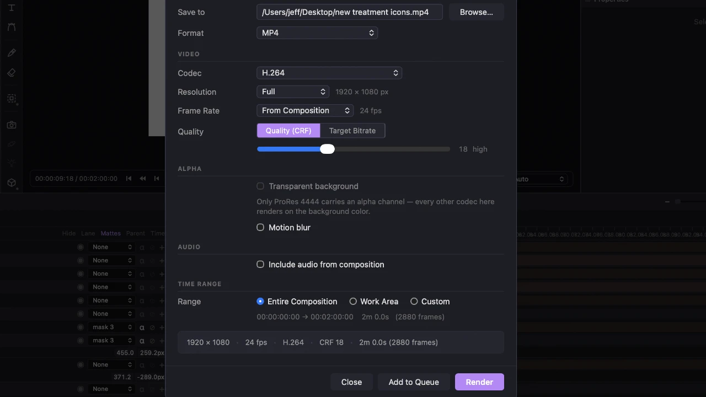Click the timeline zoom slider knob
Viewport: 706px width, 397px height.
pos(678,202)
